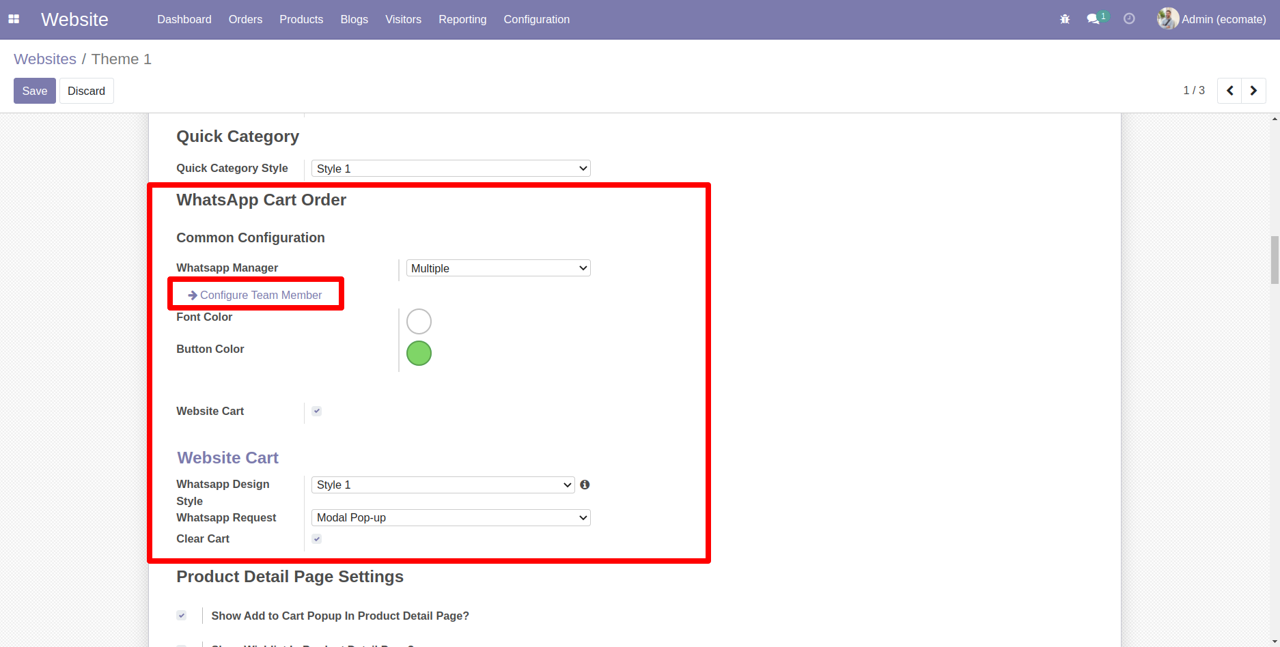Open the Whatsapp Request dropdown
Image resolution: width=1280 pixels, height=647 pixels.
coord(451,517)
